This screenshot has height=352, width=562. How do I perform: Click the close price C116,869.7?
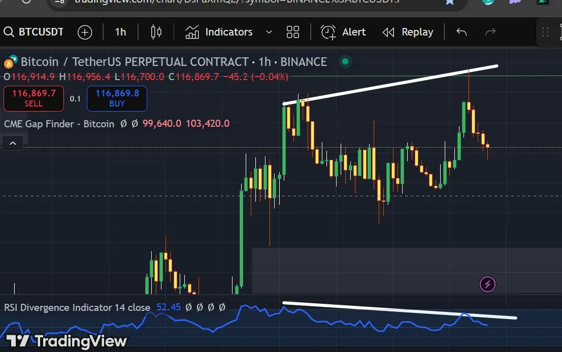193,77
